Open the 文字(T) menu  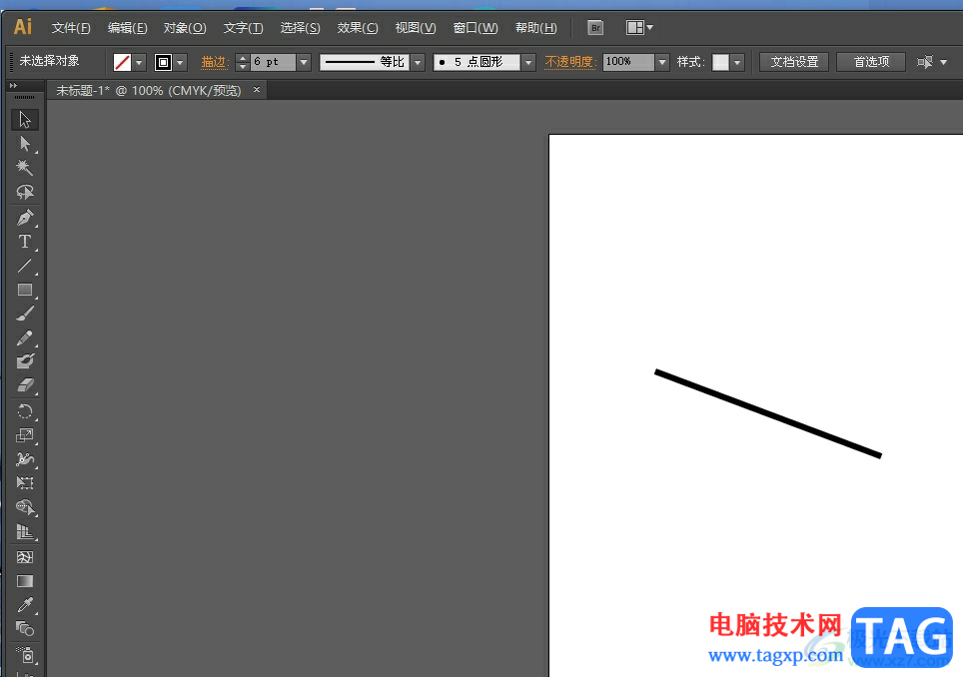coord(243,28)
